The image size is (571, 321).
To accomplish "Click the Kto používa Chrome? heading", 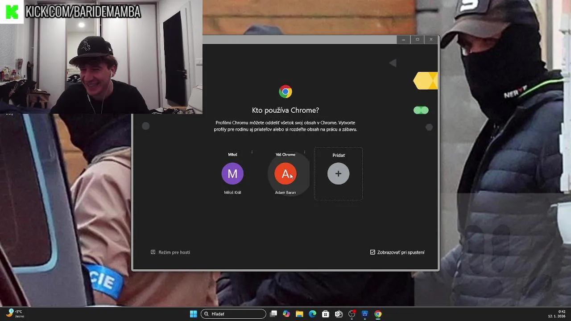I will (285, 110).
